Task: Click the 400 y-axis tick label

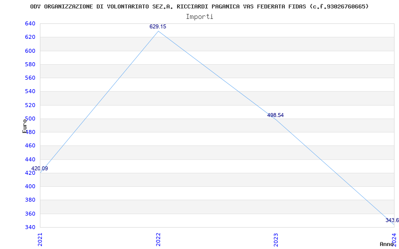Action: pos(30,186)
